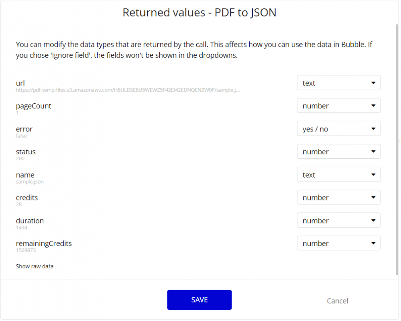Click the arrow icon on url dropdown
The height and width of the screenshot is (321, 401).
click(x=373, y=83)
